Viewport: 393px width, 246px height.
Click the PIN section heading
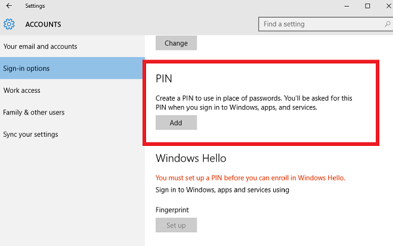pos(164,79)
